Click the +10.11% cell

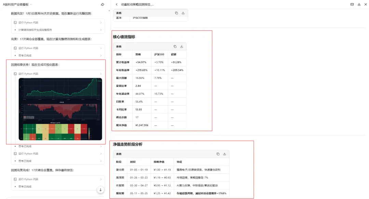pos(160,70)
